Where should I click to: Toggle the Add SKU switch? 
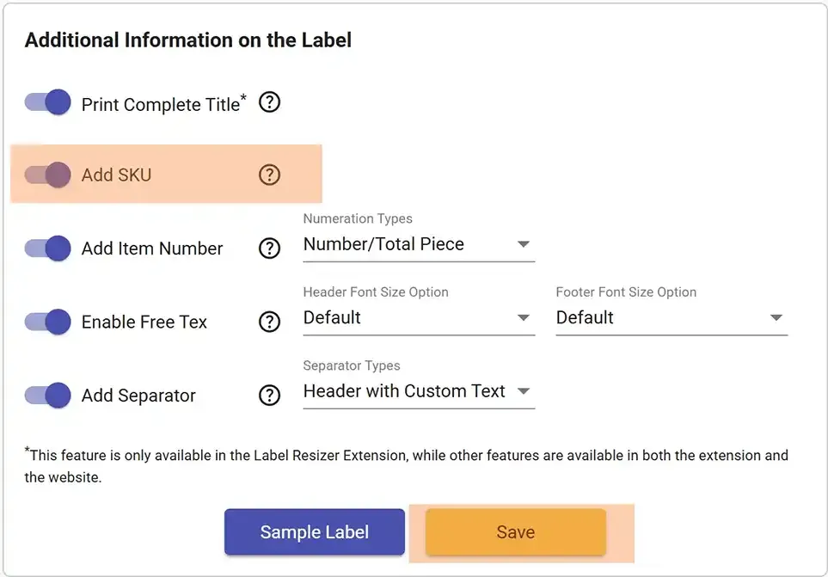[47, 175]
